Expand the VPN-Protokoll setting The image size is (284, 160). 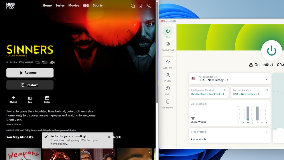[230, 136]
